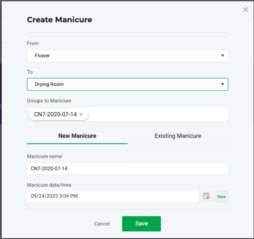Focus the Manicure name text field

[127, 169]
